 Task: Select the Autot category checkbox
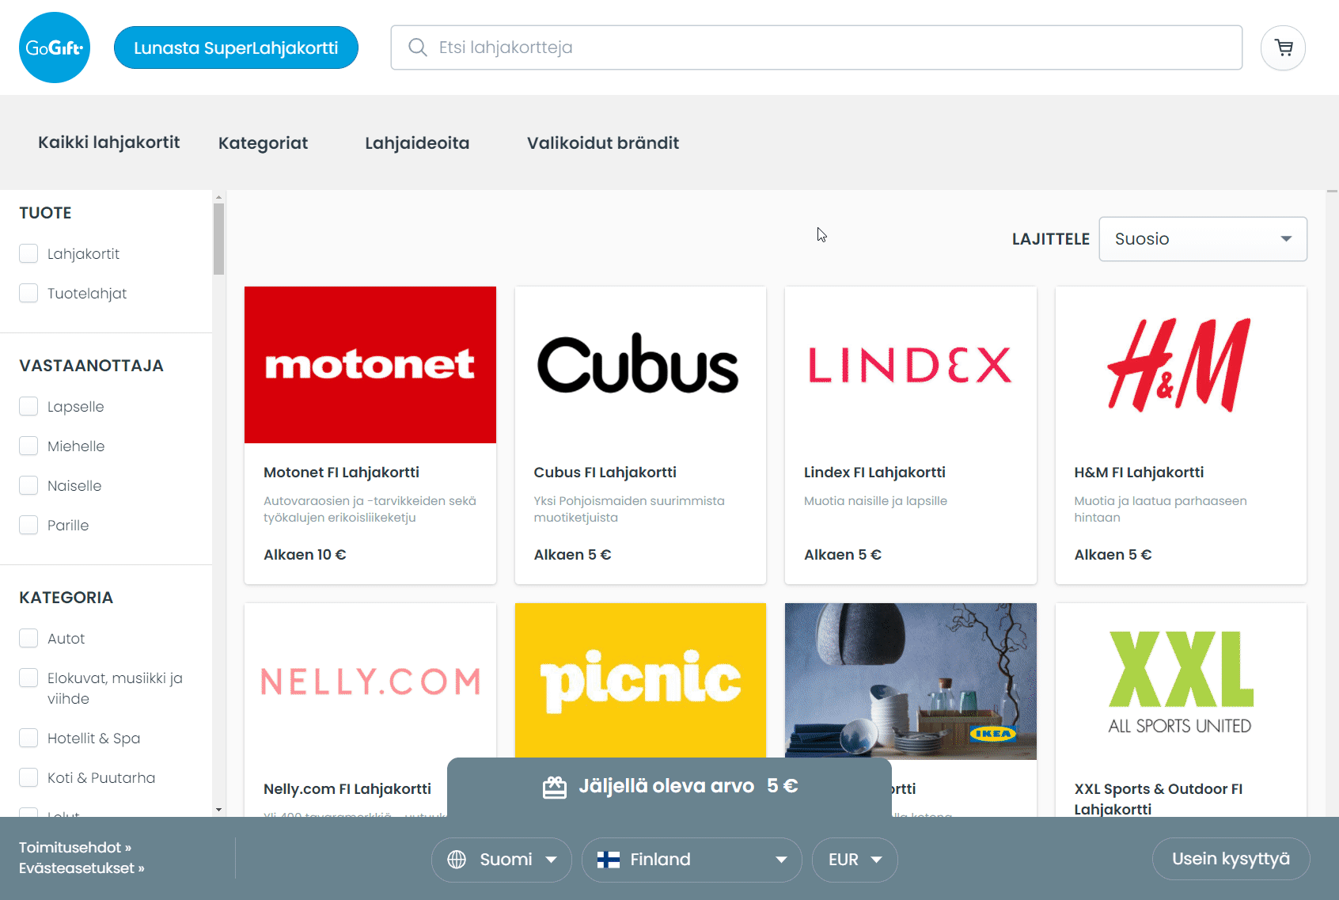(x=28, y=638)
